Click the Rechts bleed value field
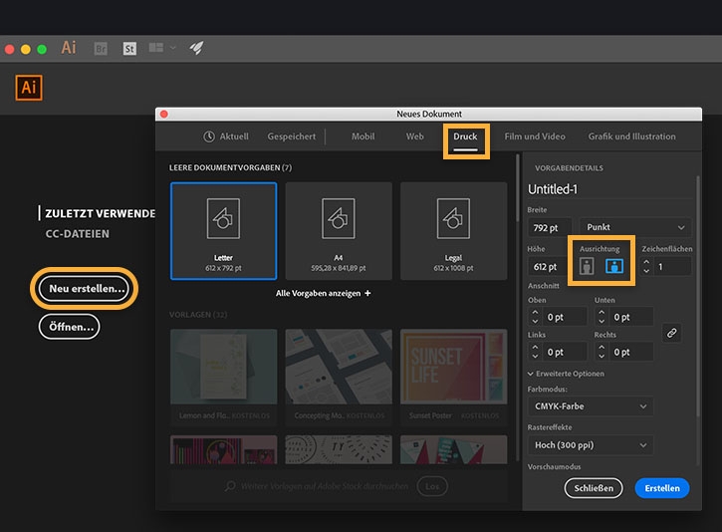The width and height of the screenshot is (722, 532). tap(631, 352)
